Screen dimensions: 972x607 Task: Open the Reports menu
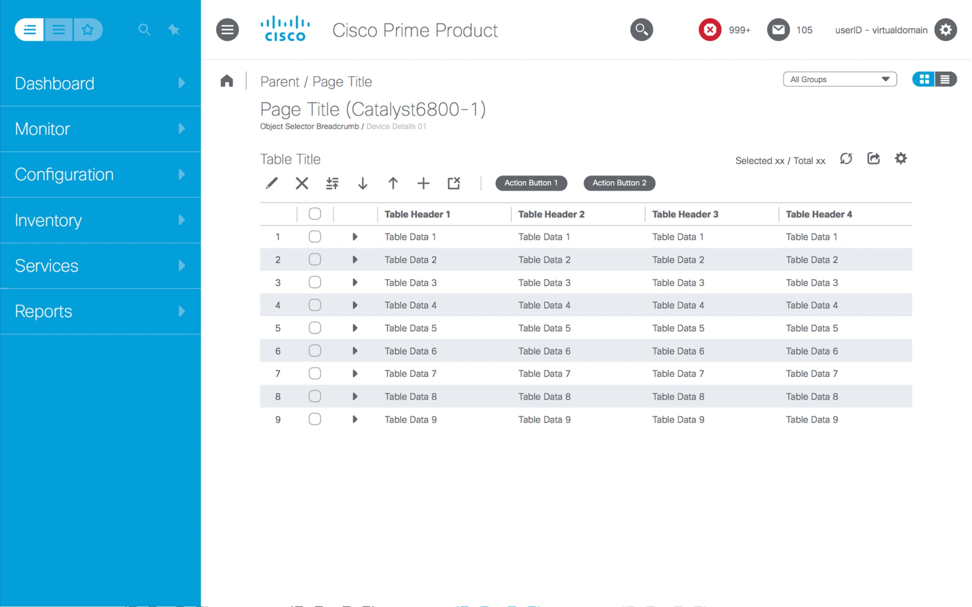pos(100,312)
